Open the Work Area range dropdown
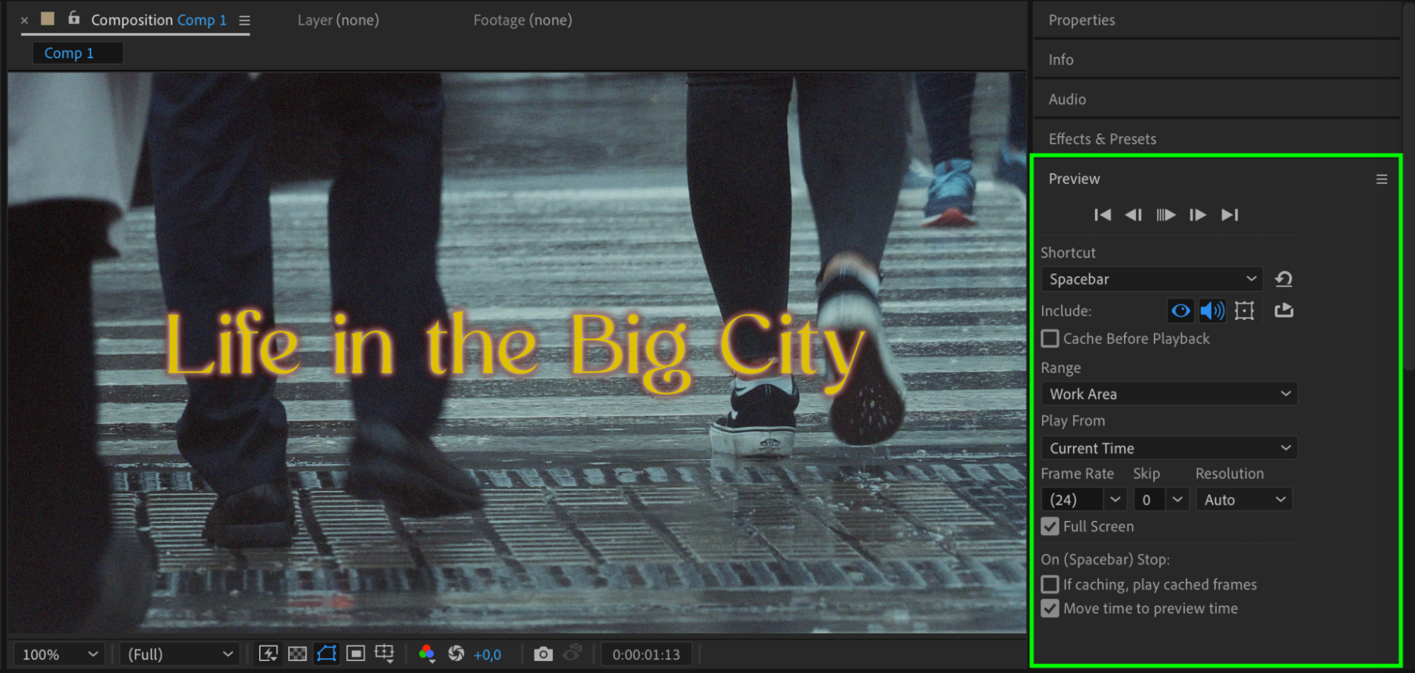Screen dimensions: 1415x673 pos(1169,393)
